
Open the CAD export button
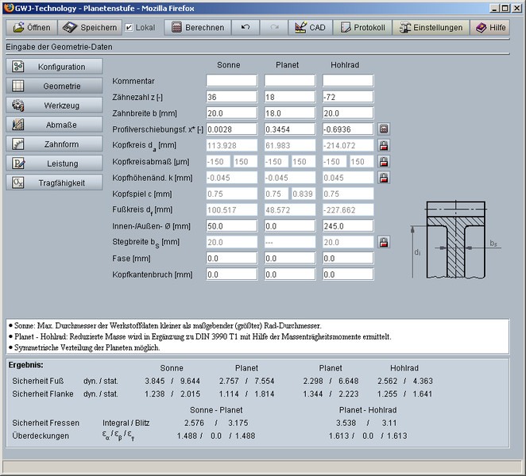click(x=309, y=27)
